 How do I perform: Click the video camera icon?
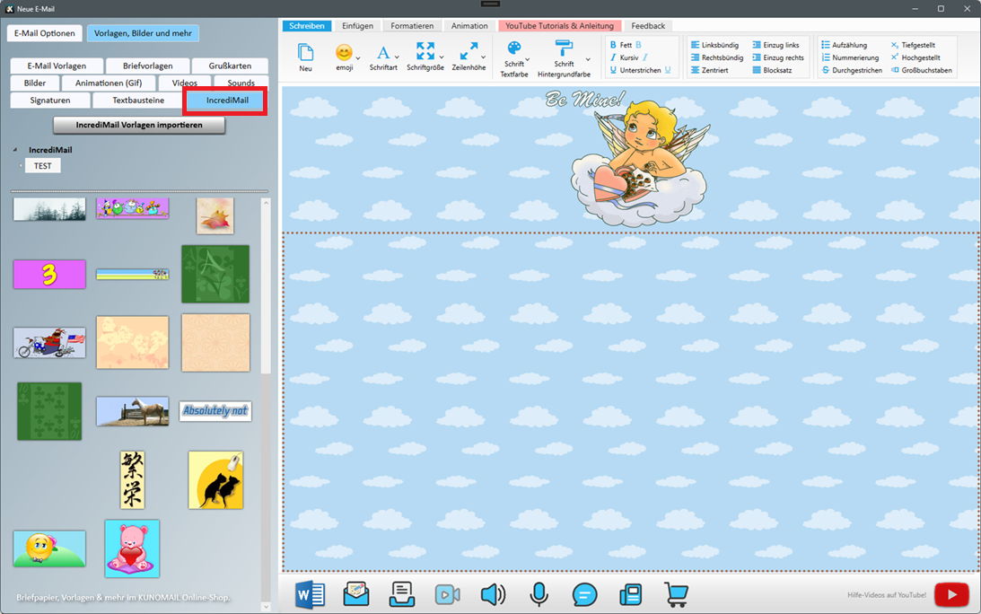(x=447, y=594)
